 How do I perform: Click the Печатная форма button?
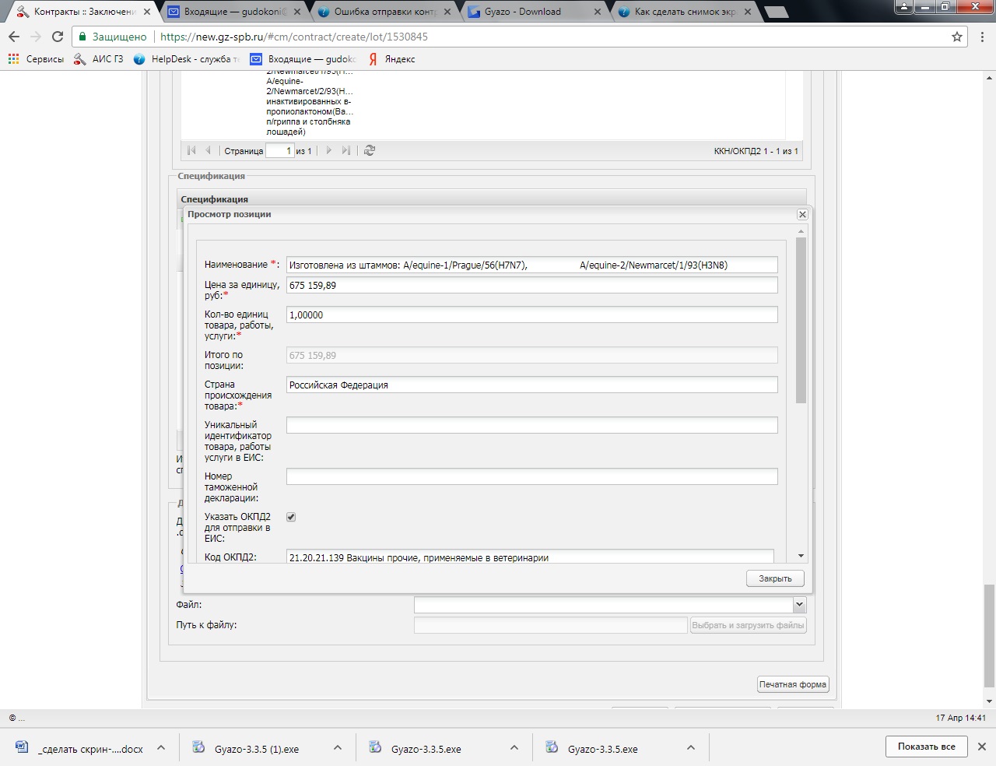coord(793,684)
